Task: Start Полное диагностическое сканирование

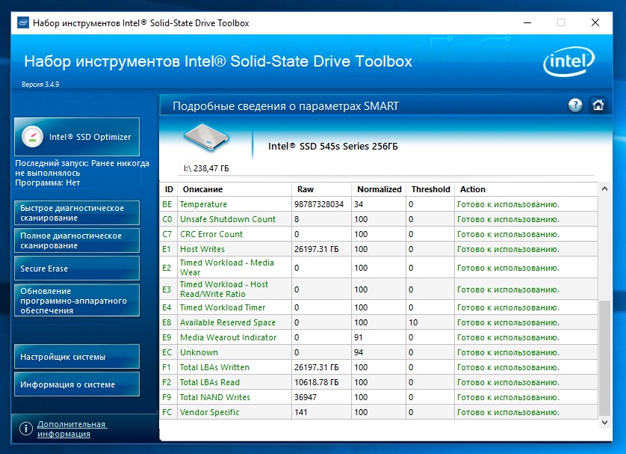Action: pyautogui.click(x=76, y=241)
